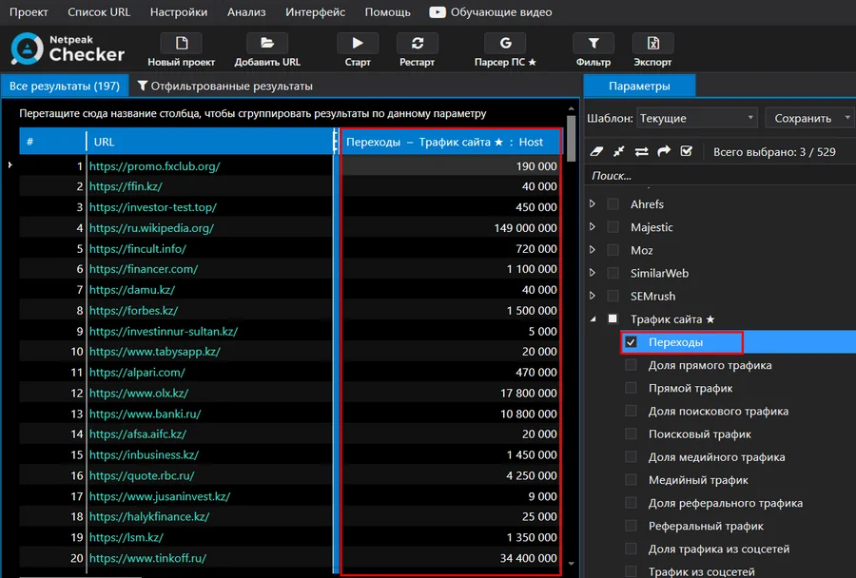
Task: Click the swap-arrows icon in the parameters toolbar
Action: [641, 151]
